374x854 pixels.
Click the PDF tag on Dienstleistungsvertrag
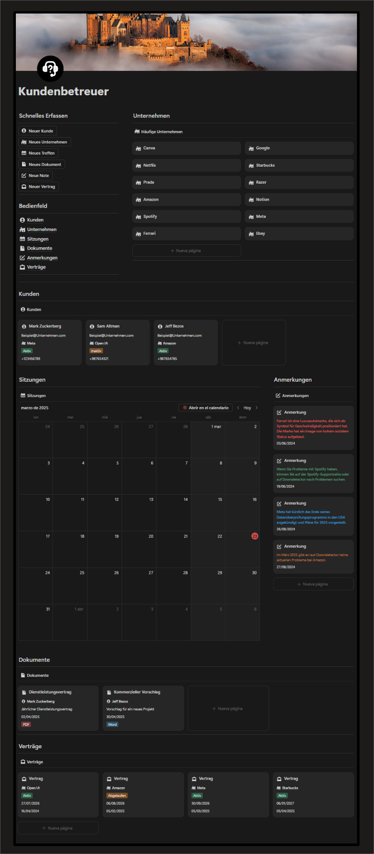tap(26, 724)
